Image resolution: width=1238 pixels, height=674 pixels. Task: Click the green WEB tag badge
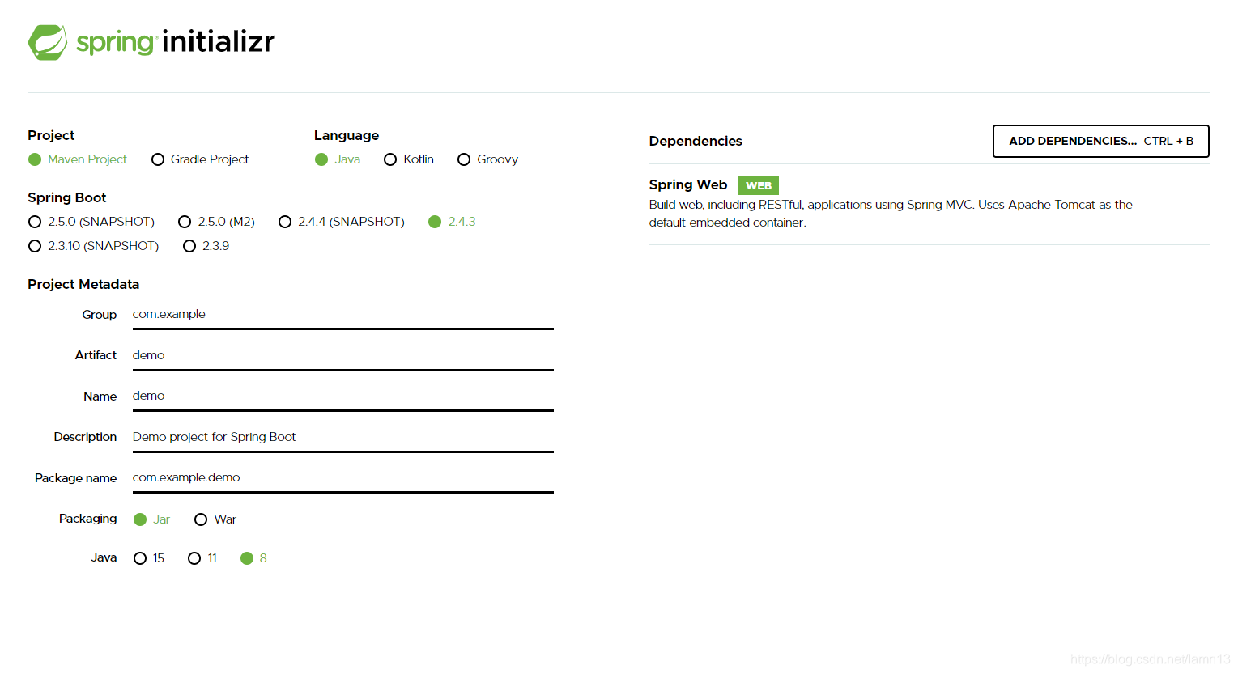[759, 185]
